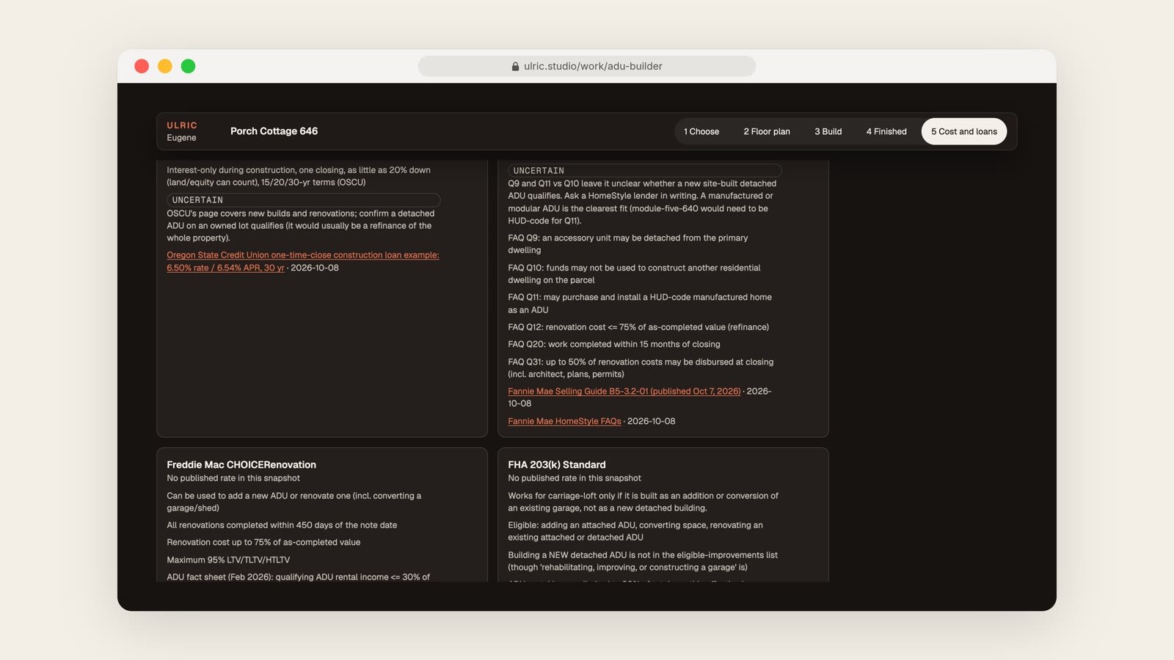This screenshot has height=660, width=1174.
Task: Switch to the 2 Floor plan tab
Action: [x=767, y=131]
